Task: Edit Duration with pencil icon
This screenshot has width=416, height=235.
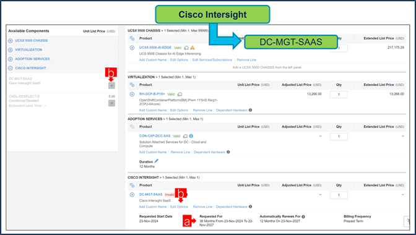Action: pyautogui.click(x=156, y=161)
